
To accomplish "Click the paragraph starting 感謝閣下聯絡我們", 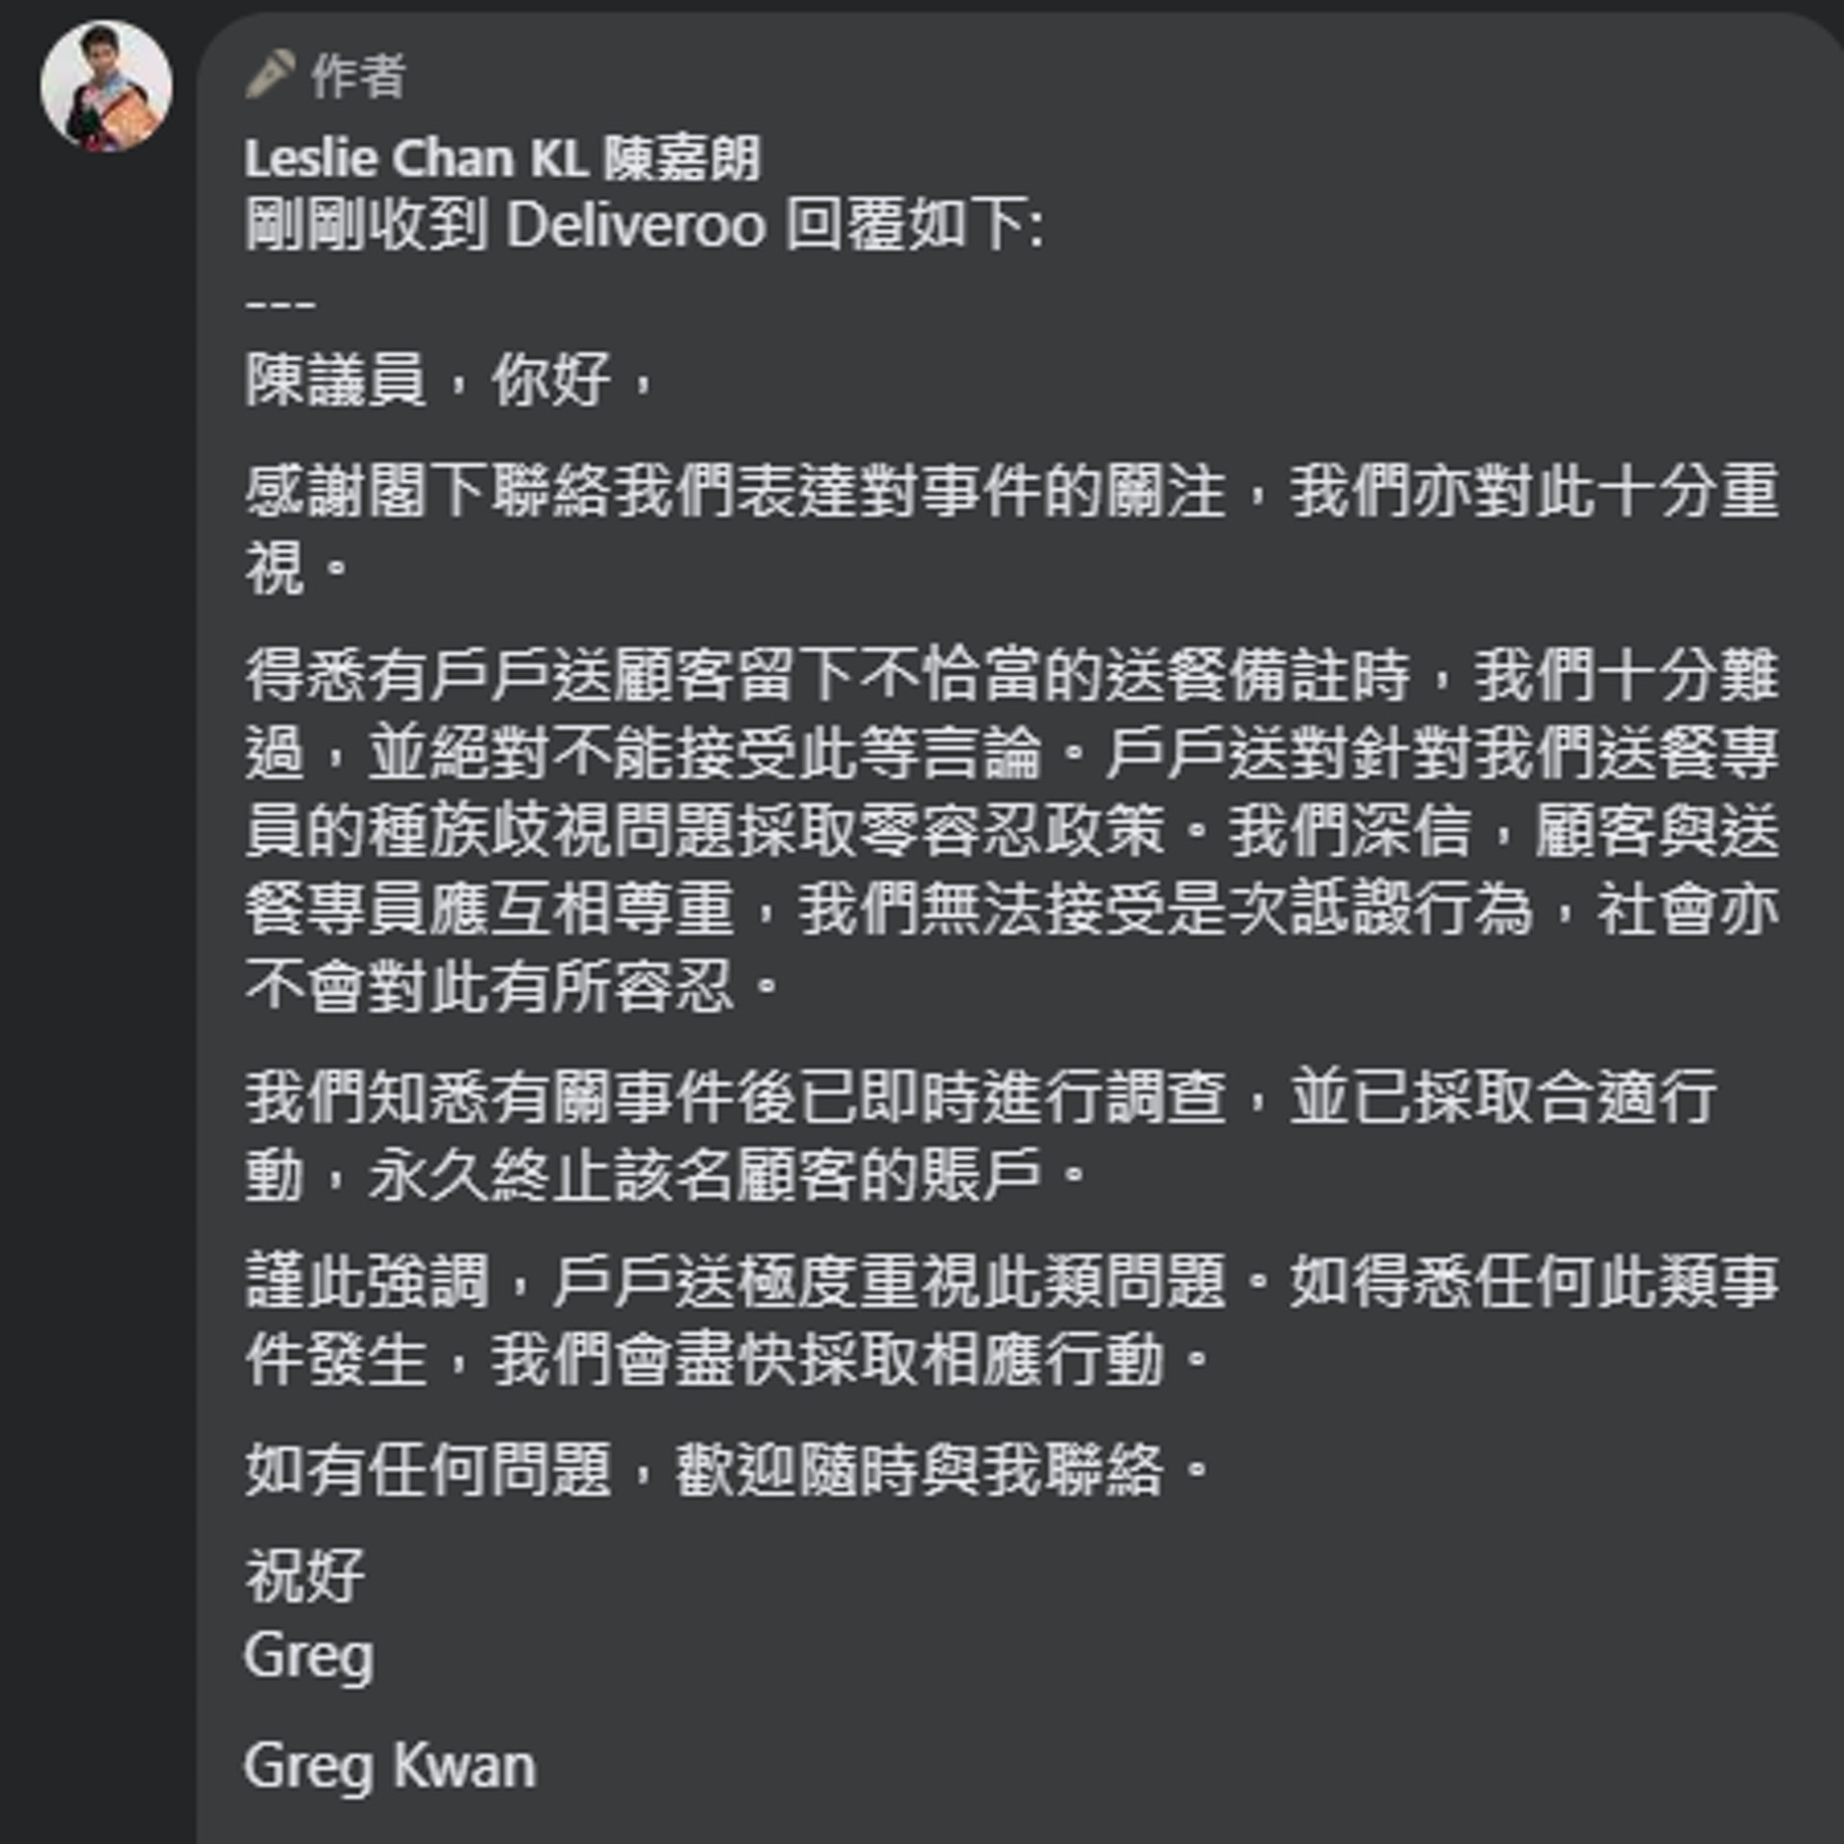I will pyautogui.click(x=1010, y=492).
